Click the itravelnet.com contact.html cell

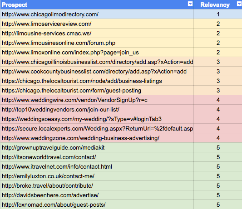coord(97,167)
